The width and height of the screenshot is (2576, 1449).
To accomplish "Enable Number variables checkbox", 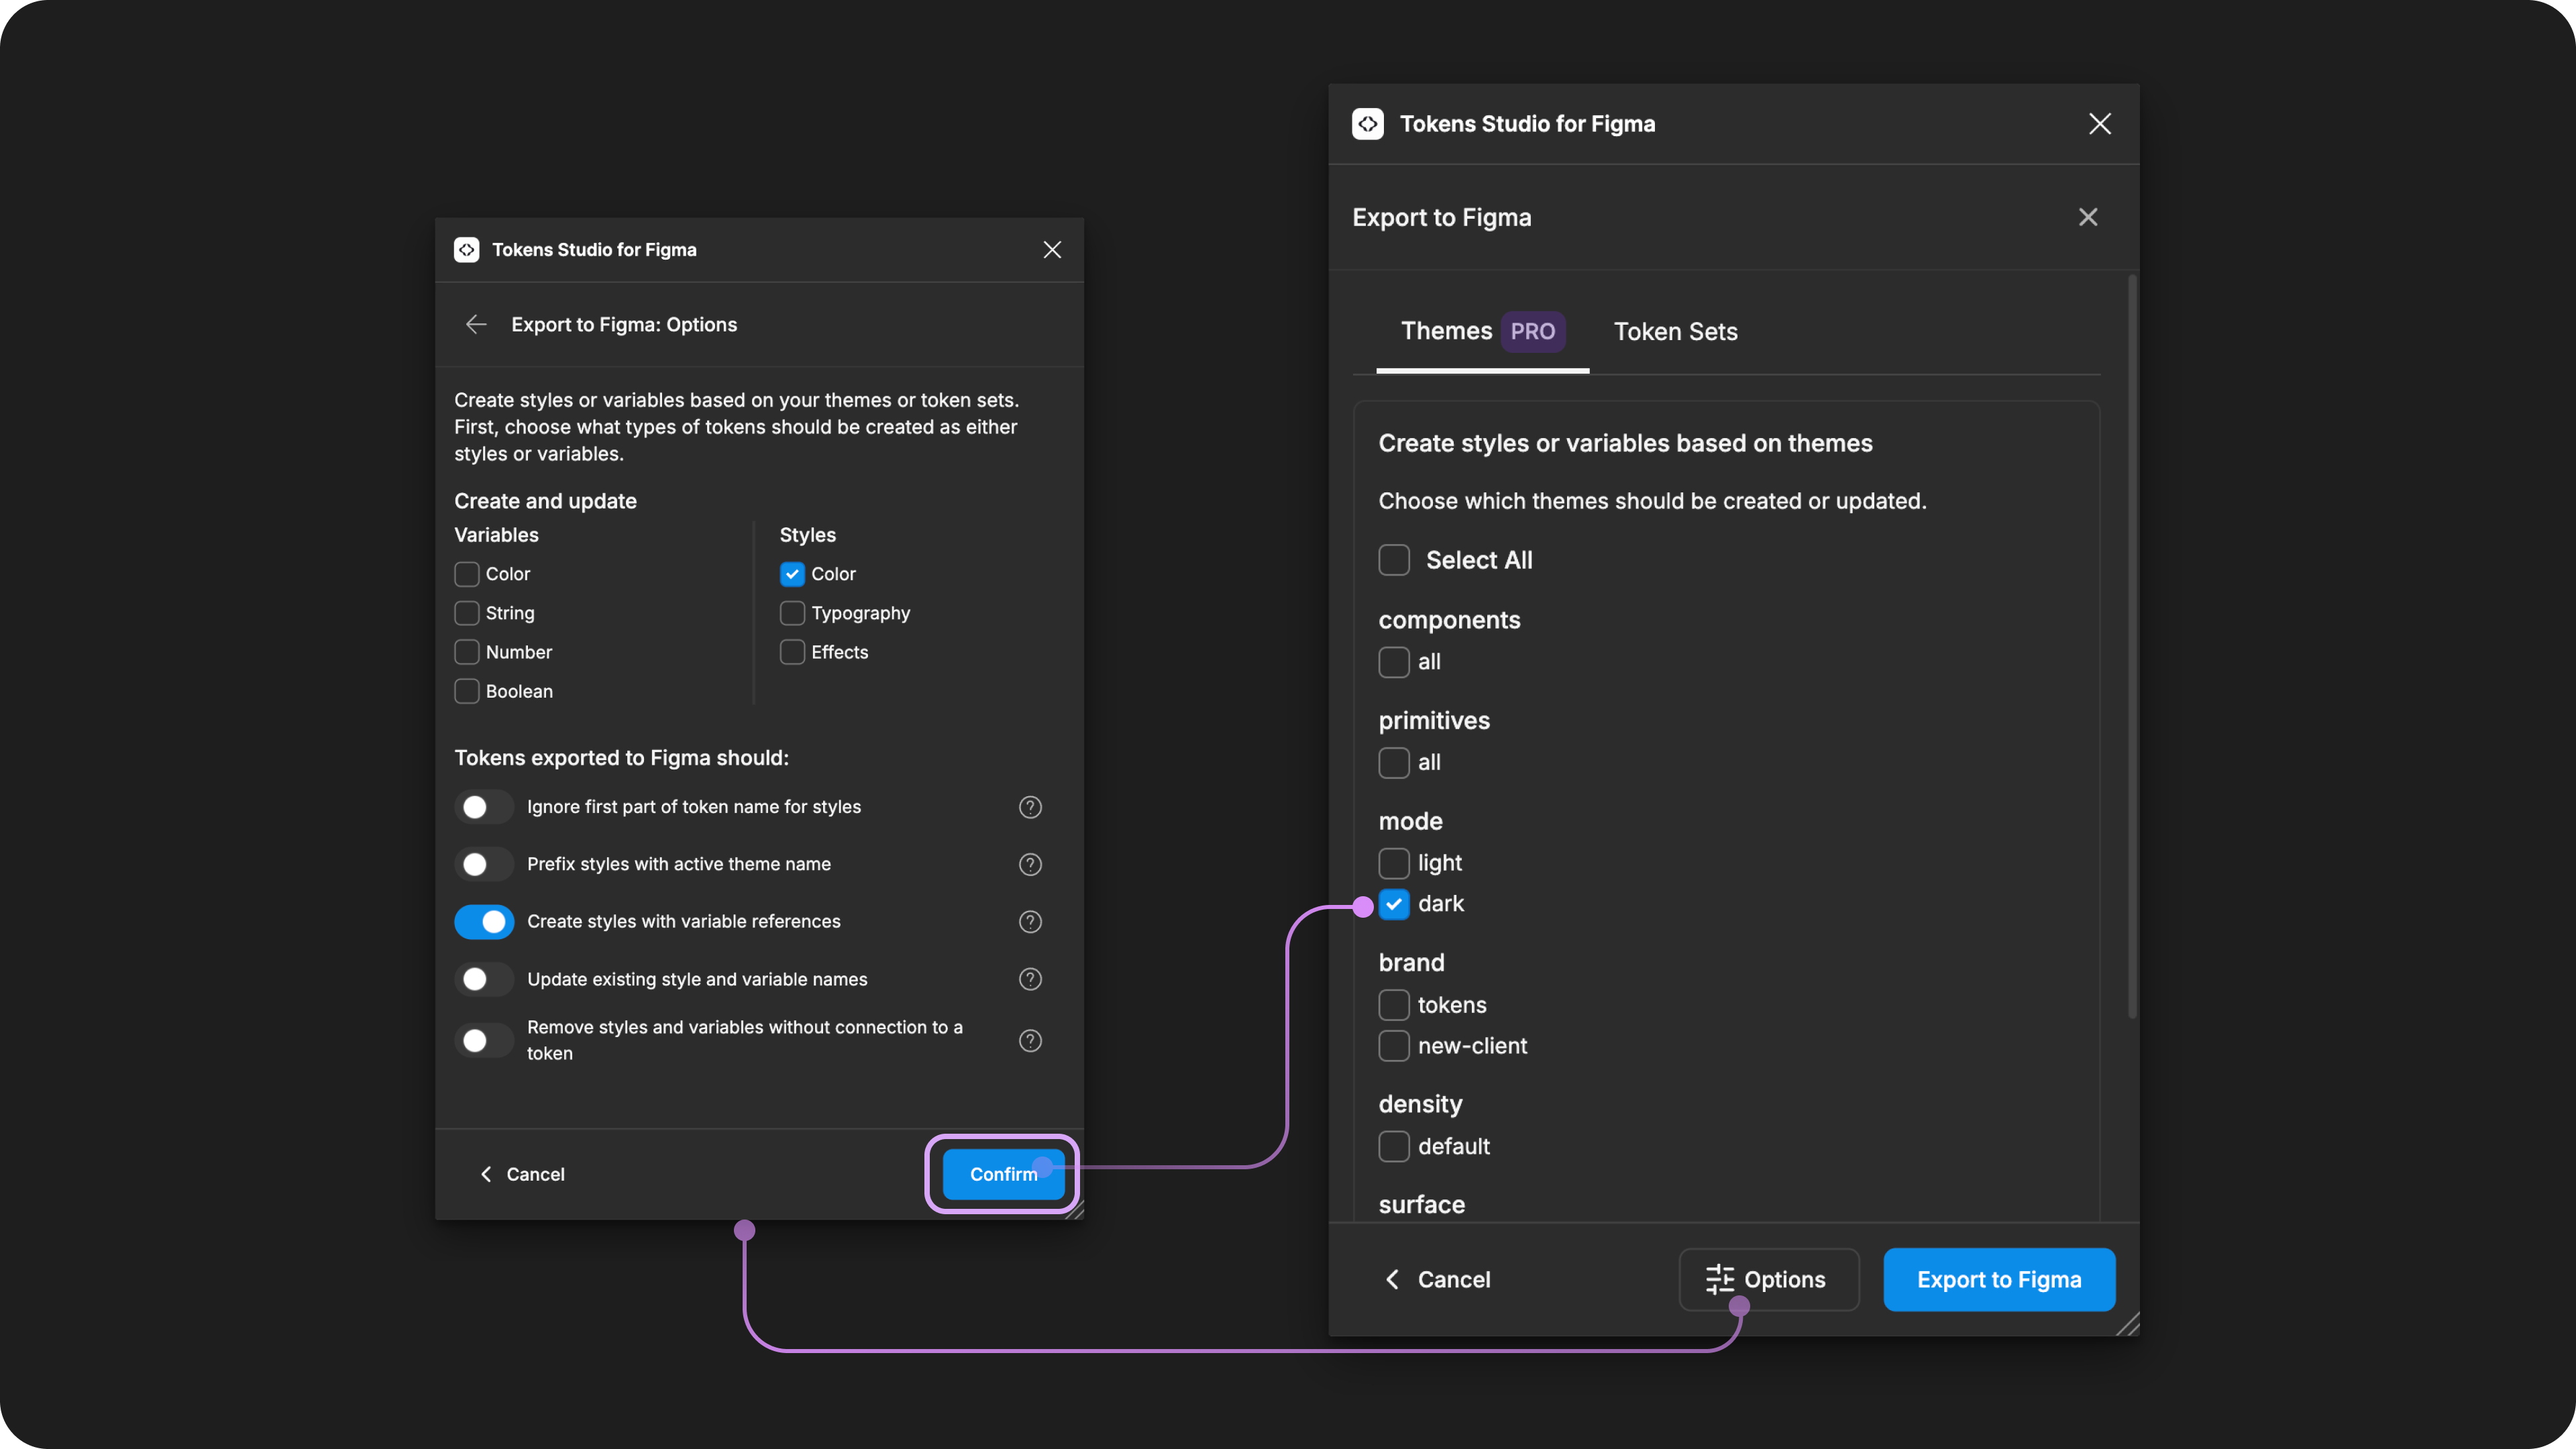I will (467, 652).
